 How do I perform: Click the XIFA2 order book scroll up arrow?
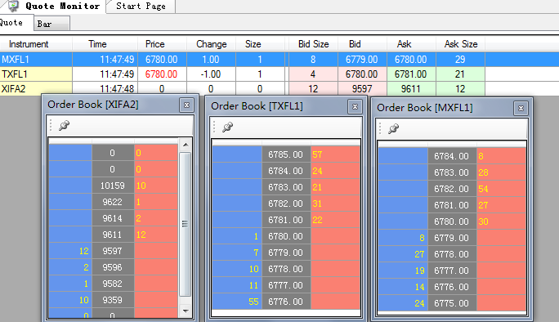coord(186,145)
